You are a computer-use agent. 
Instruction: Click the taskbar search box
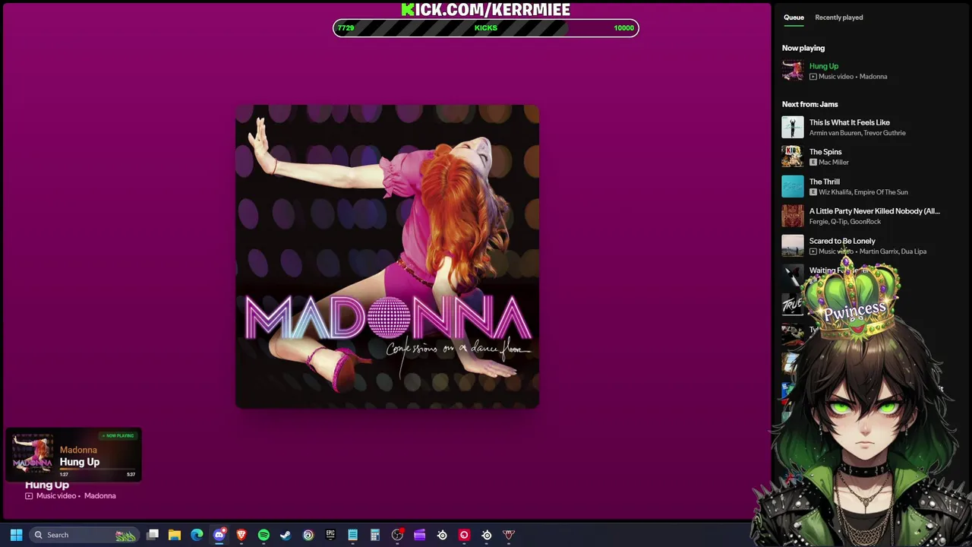point(84,535)
